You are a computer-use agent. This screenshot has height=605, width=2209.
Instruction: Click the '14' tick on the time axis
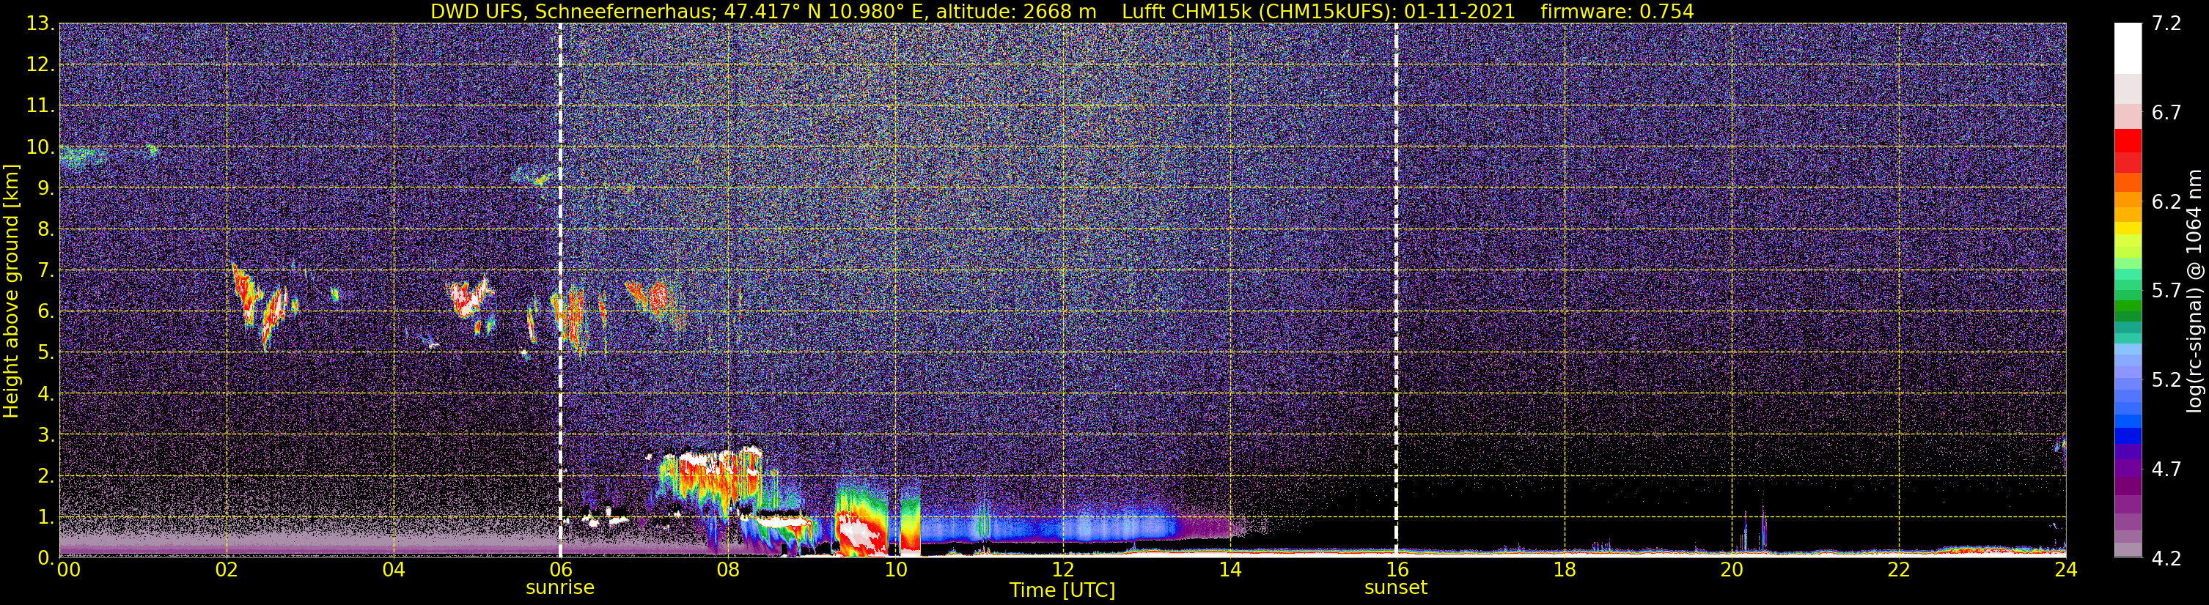point(1230,570)
